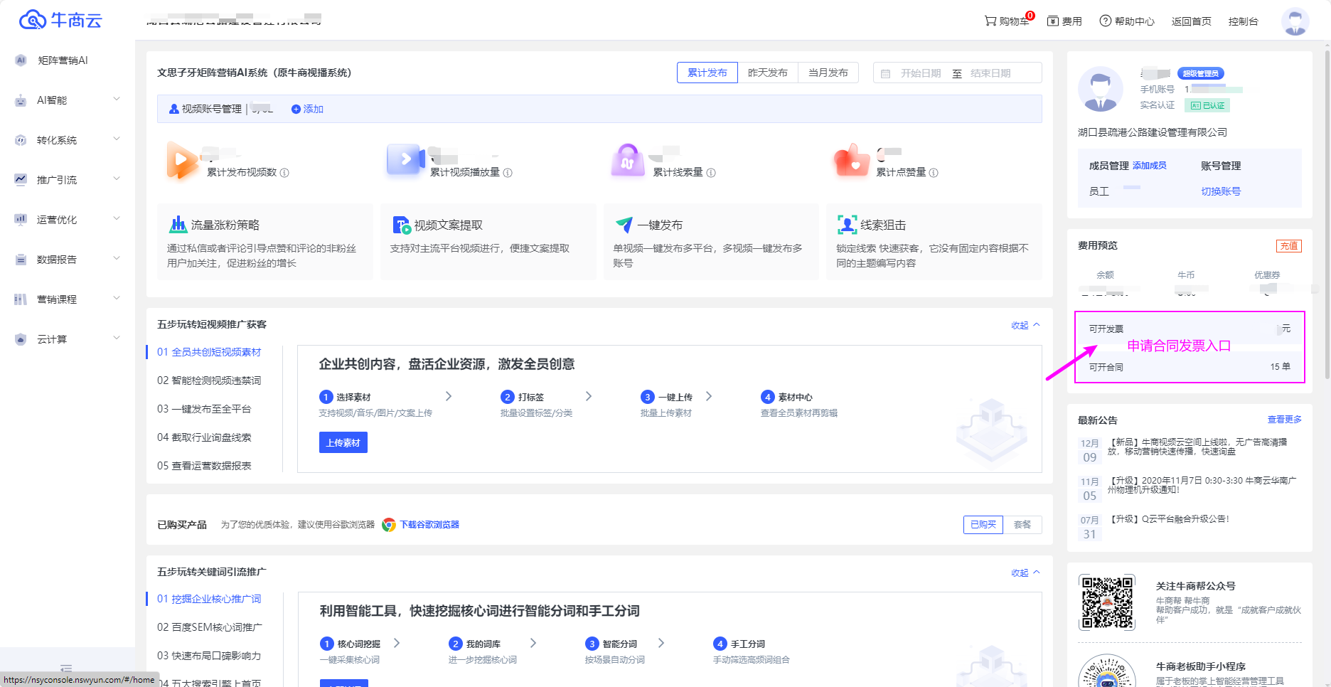Click the 开始日期 date field
Image resolution: width=1331 pixels, height=687 pixels.
click(921, 73)
